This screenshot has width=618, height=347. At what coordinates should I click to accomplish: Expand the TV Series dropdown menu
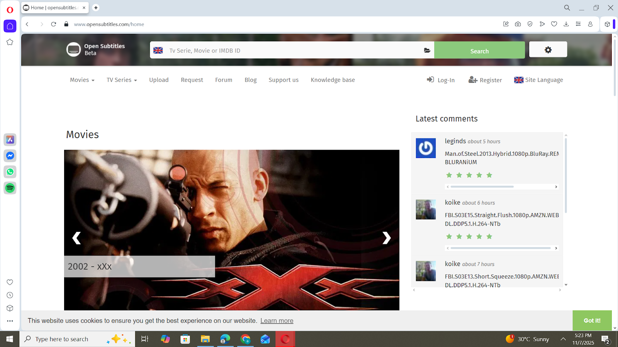(122, 80)
